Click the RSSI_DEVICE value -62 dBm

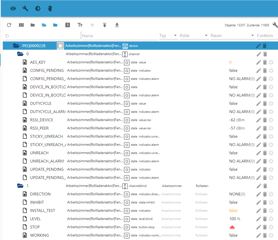coord(237,120)
